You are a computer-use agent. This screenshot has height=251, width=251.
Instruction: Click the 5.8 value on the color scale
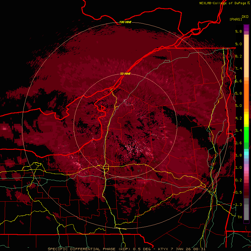tap(238, 93)
